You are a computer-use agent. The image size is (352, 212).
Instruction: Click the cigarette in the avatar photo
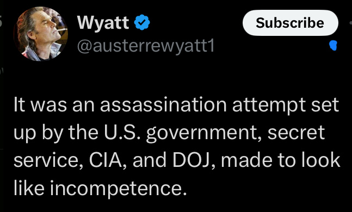pos(61,30)
